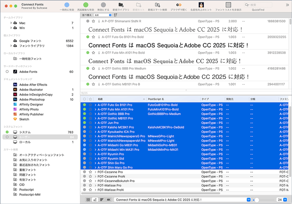The width and height of the screenshot is (292, 204).
Task: Toggle activation of A-OTF Futo Go B101 Pro row
Action: [x=84, y=105]
